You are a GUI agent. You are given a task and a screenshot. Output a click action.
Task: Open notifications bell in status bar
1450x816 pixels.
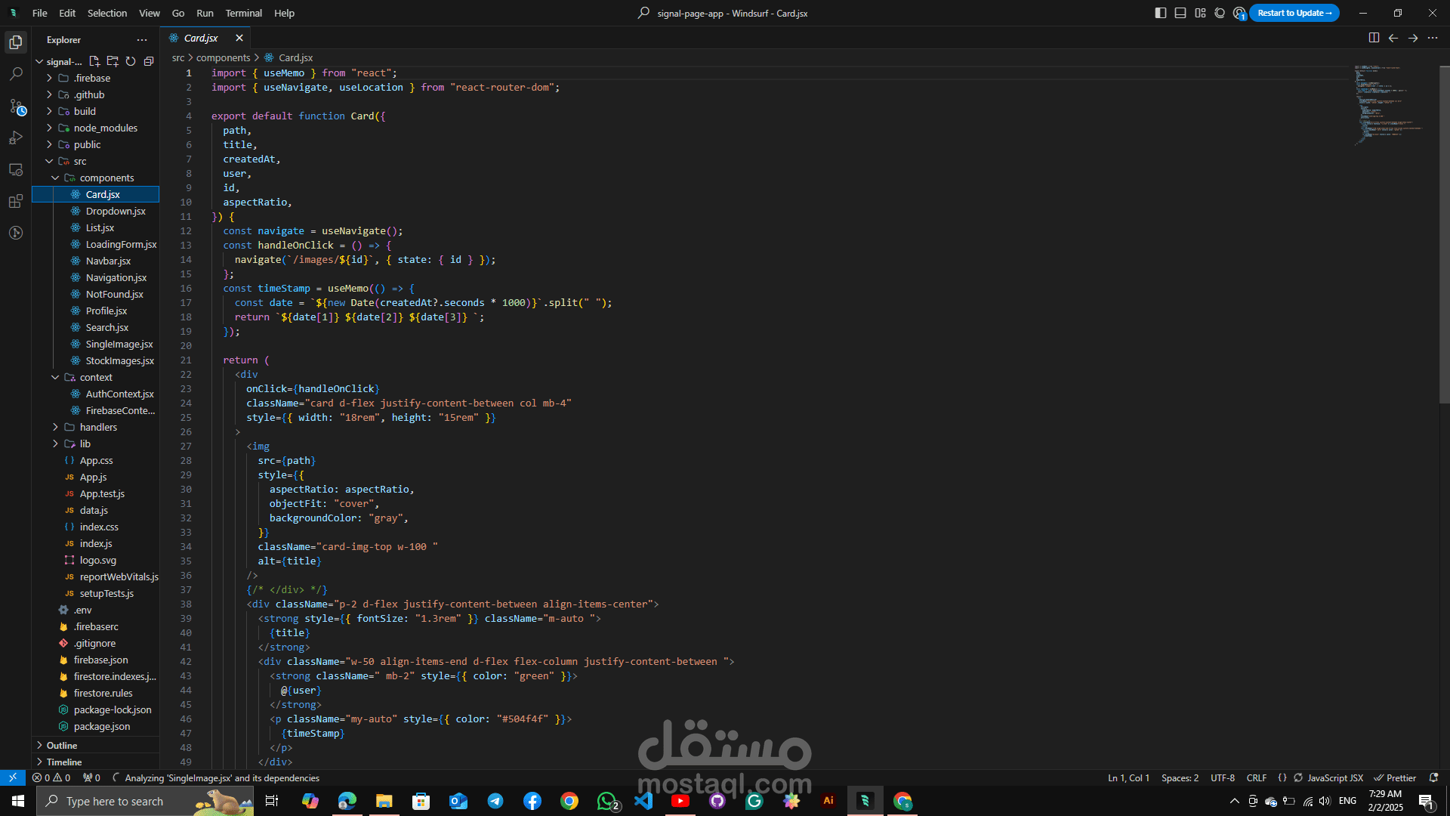1433,777
